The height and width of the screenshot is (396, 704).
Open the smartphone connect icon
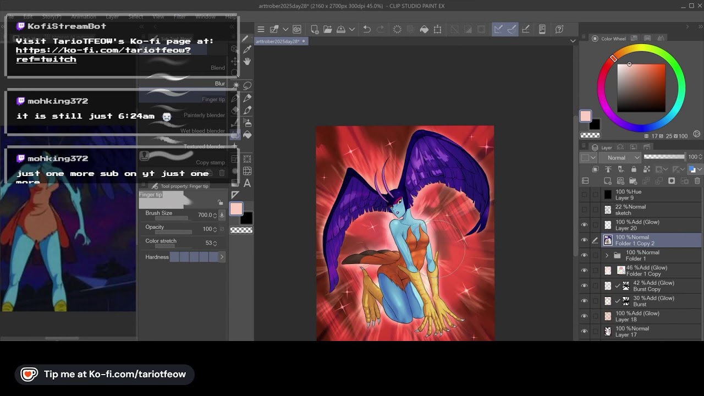542,29
